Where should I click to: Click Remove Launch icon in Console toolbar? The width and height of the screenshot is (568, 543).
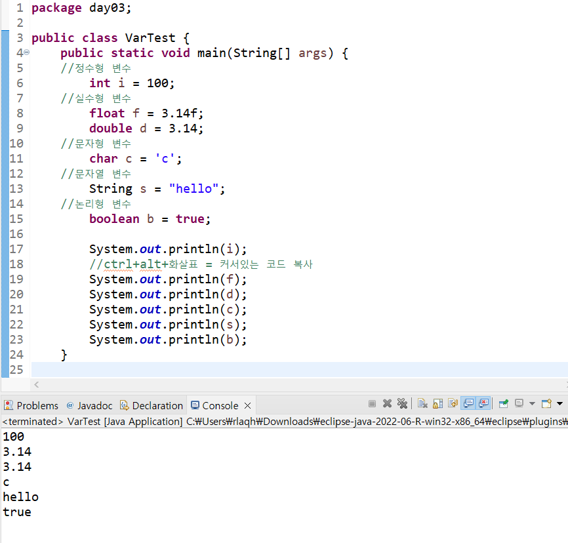tap(387, 403)
